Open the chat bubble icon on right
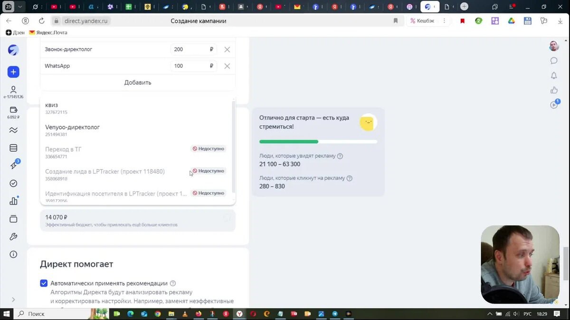 [554, 61]
